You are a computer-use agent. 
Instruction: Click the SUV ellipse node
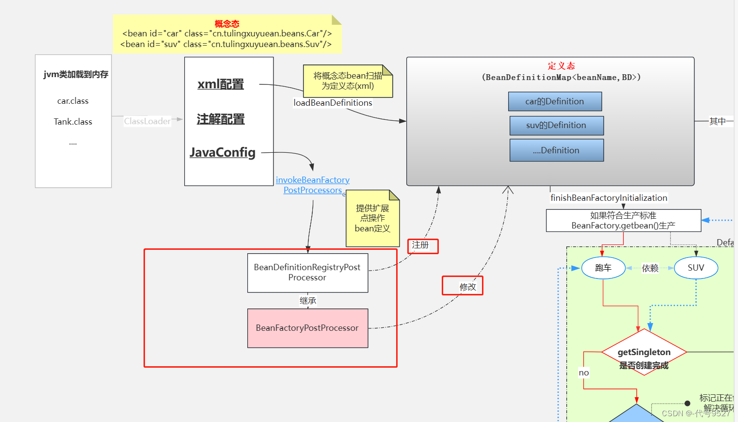coord(696,268)
